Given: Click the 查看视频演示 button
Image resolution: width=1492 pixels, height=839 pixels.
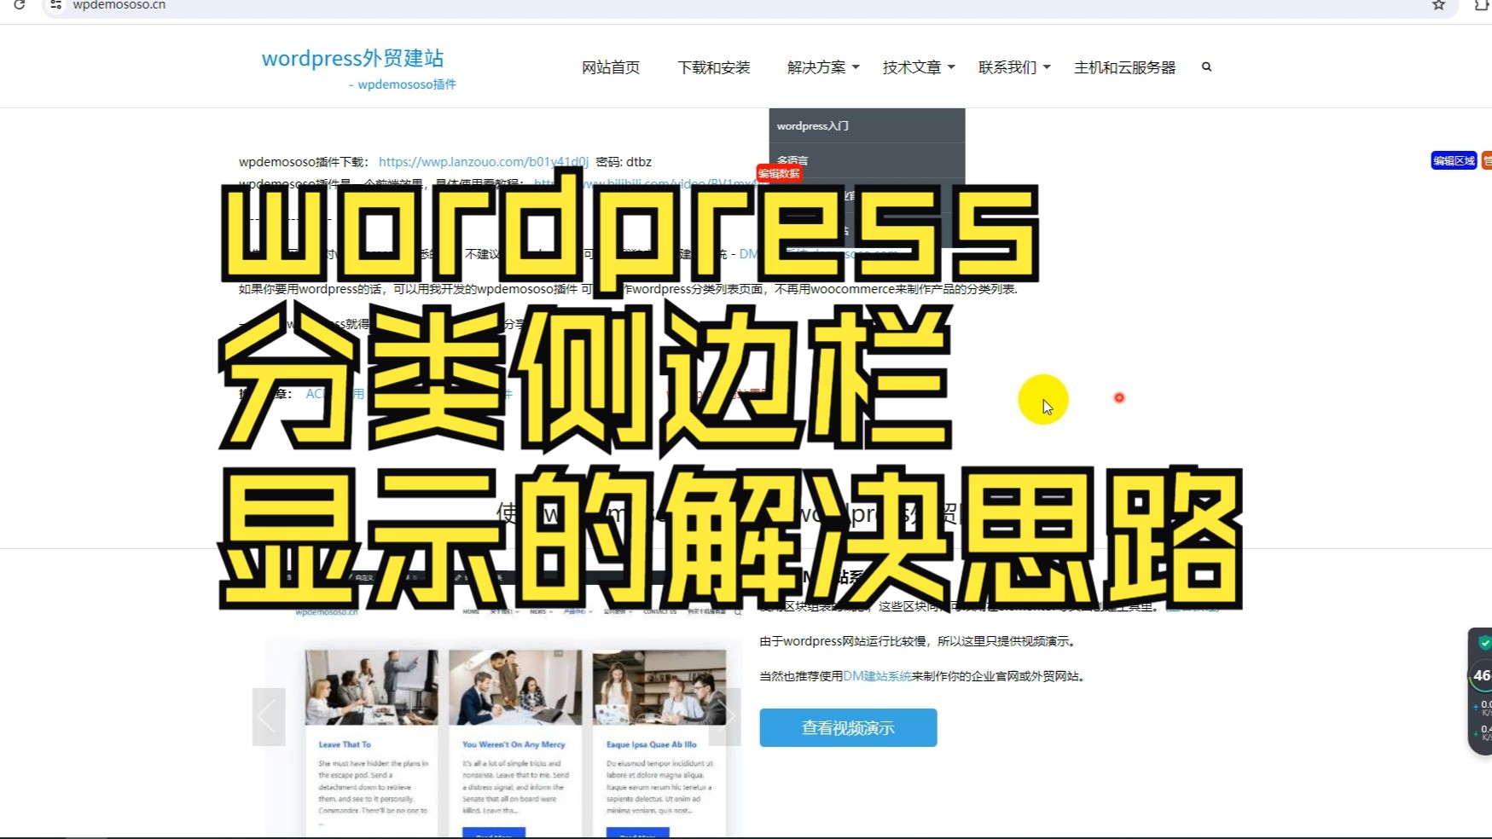Looking at the screenshot, I should (x=848, y=727).
